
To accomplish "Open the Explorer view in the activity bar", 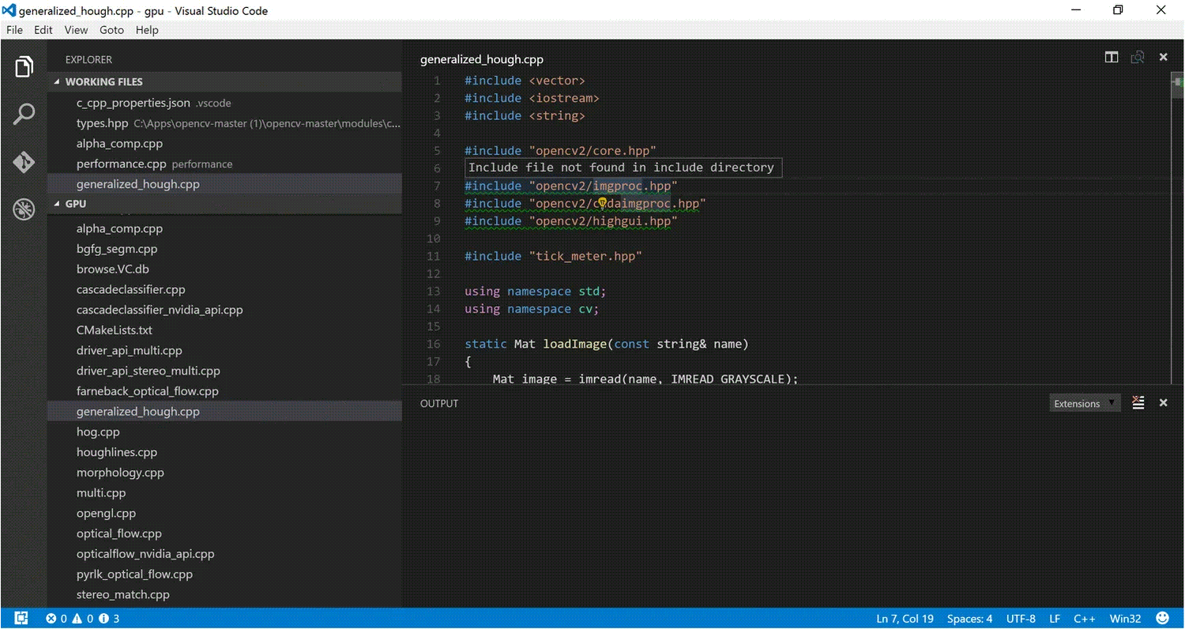I will click(24, 66).
